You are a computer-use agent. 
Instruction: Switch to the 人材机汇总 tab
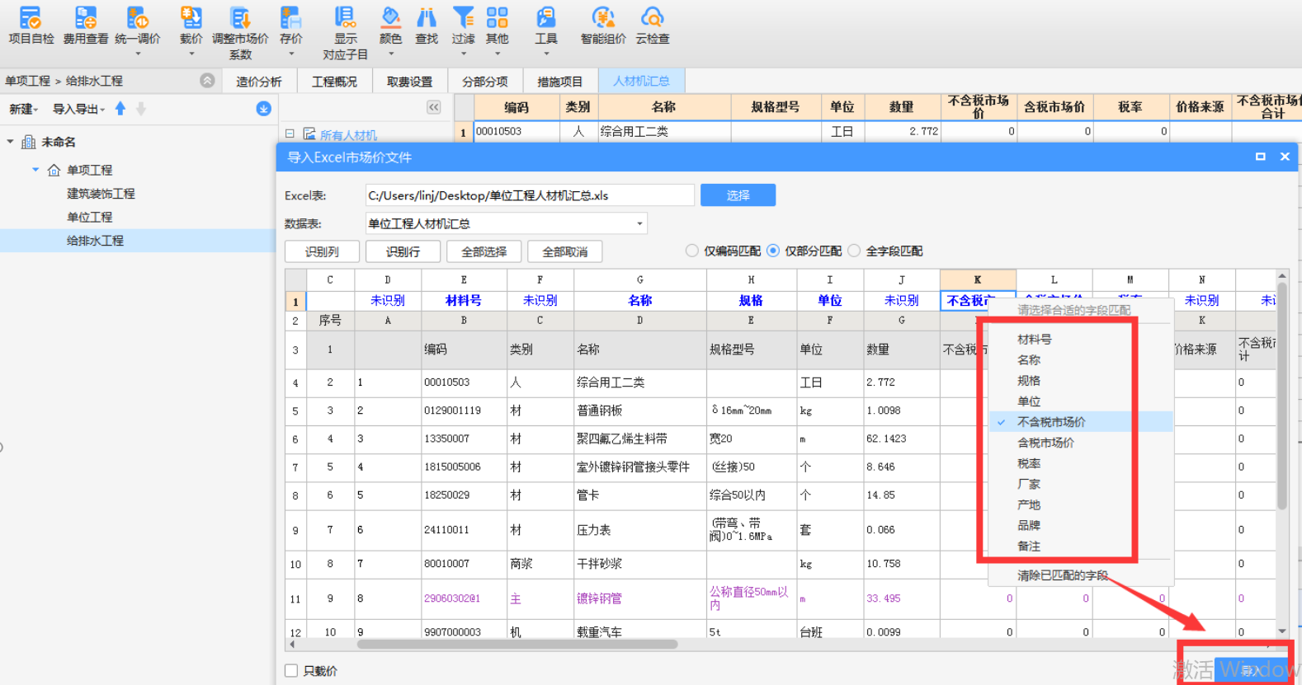click(x=641, y=82)
